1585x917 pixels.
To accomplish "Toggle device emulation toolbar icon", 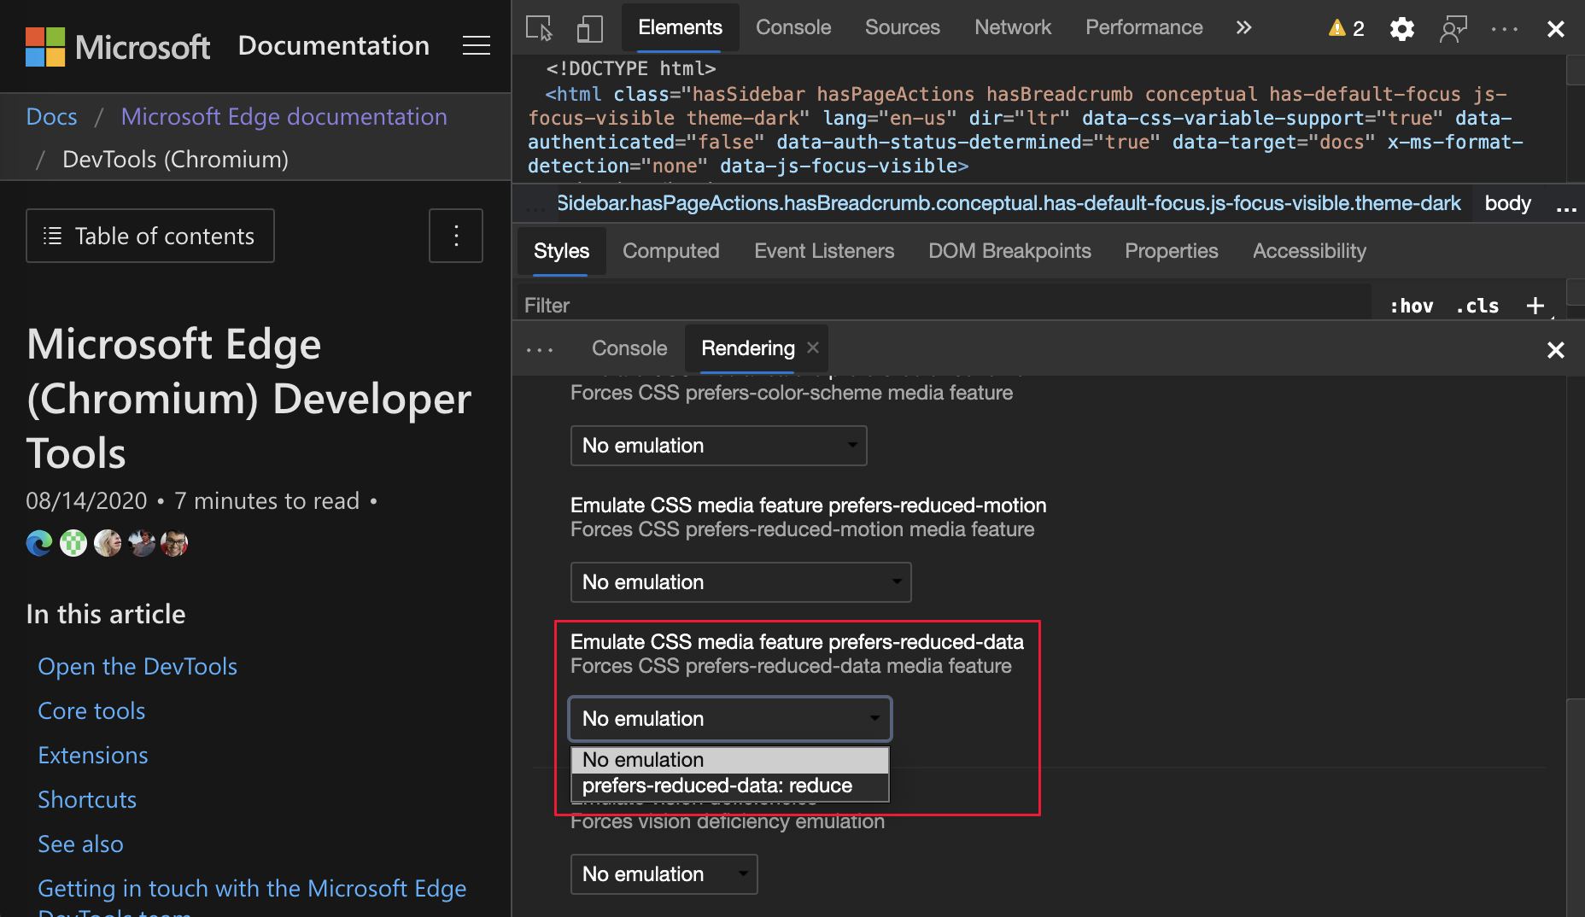I will tap(589, 28).
